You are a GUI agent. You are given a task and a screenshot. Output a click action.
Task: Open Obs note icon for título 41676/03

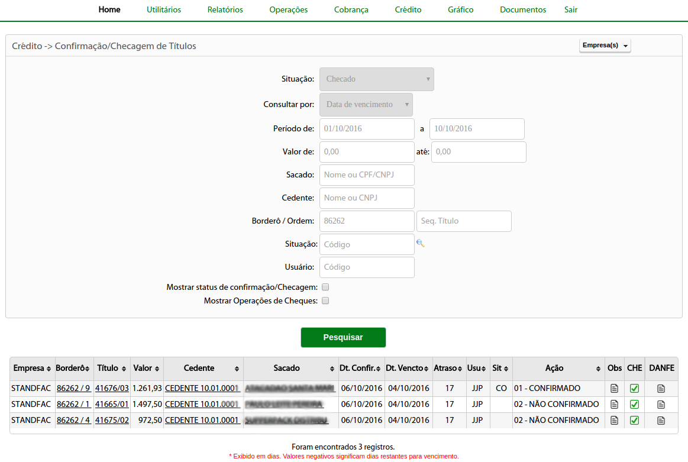(614, 389)
